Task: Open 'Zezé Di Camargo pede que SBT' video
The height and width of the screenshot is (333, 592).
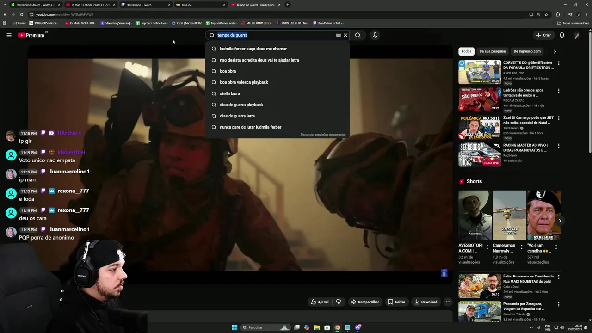Action: tap(480, 127)
